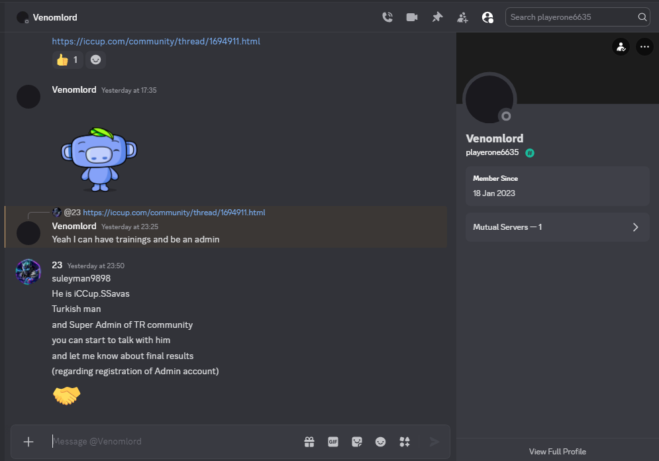Click Venomlord name in 17:35 message
This screenshot has height=461, width=659.
[74, 89]
